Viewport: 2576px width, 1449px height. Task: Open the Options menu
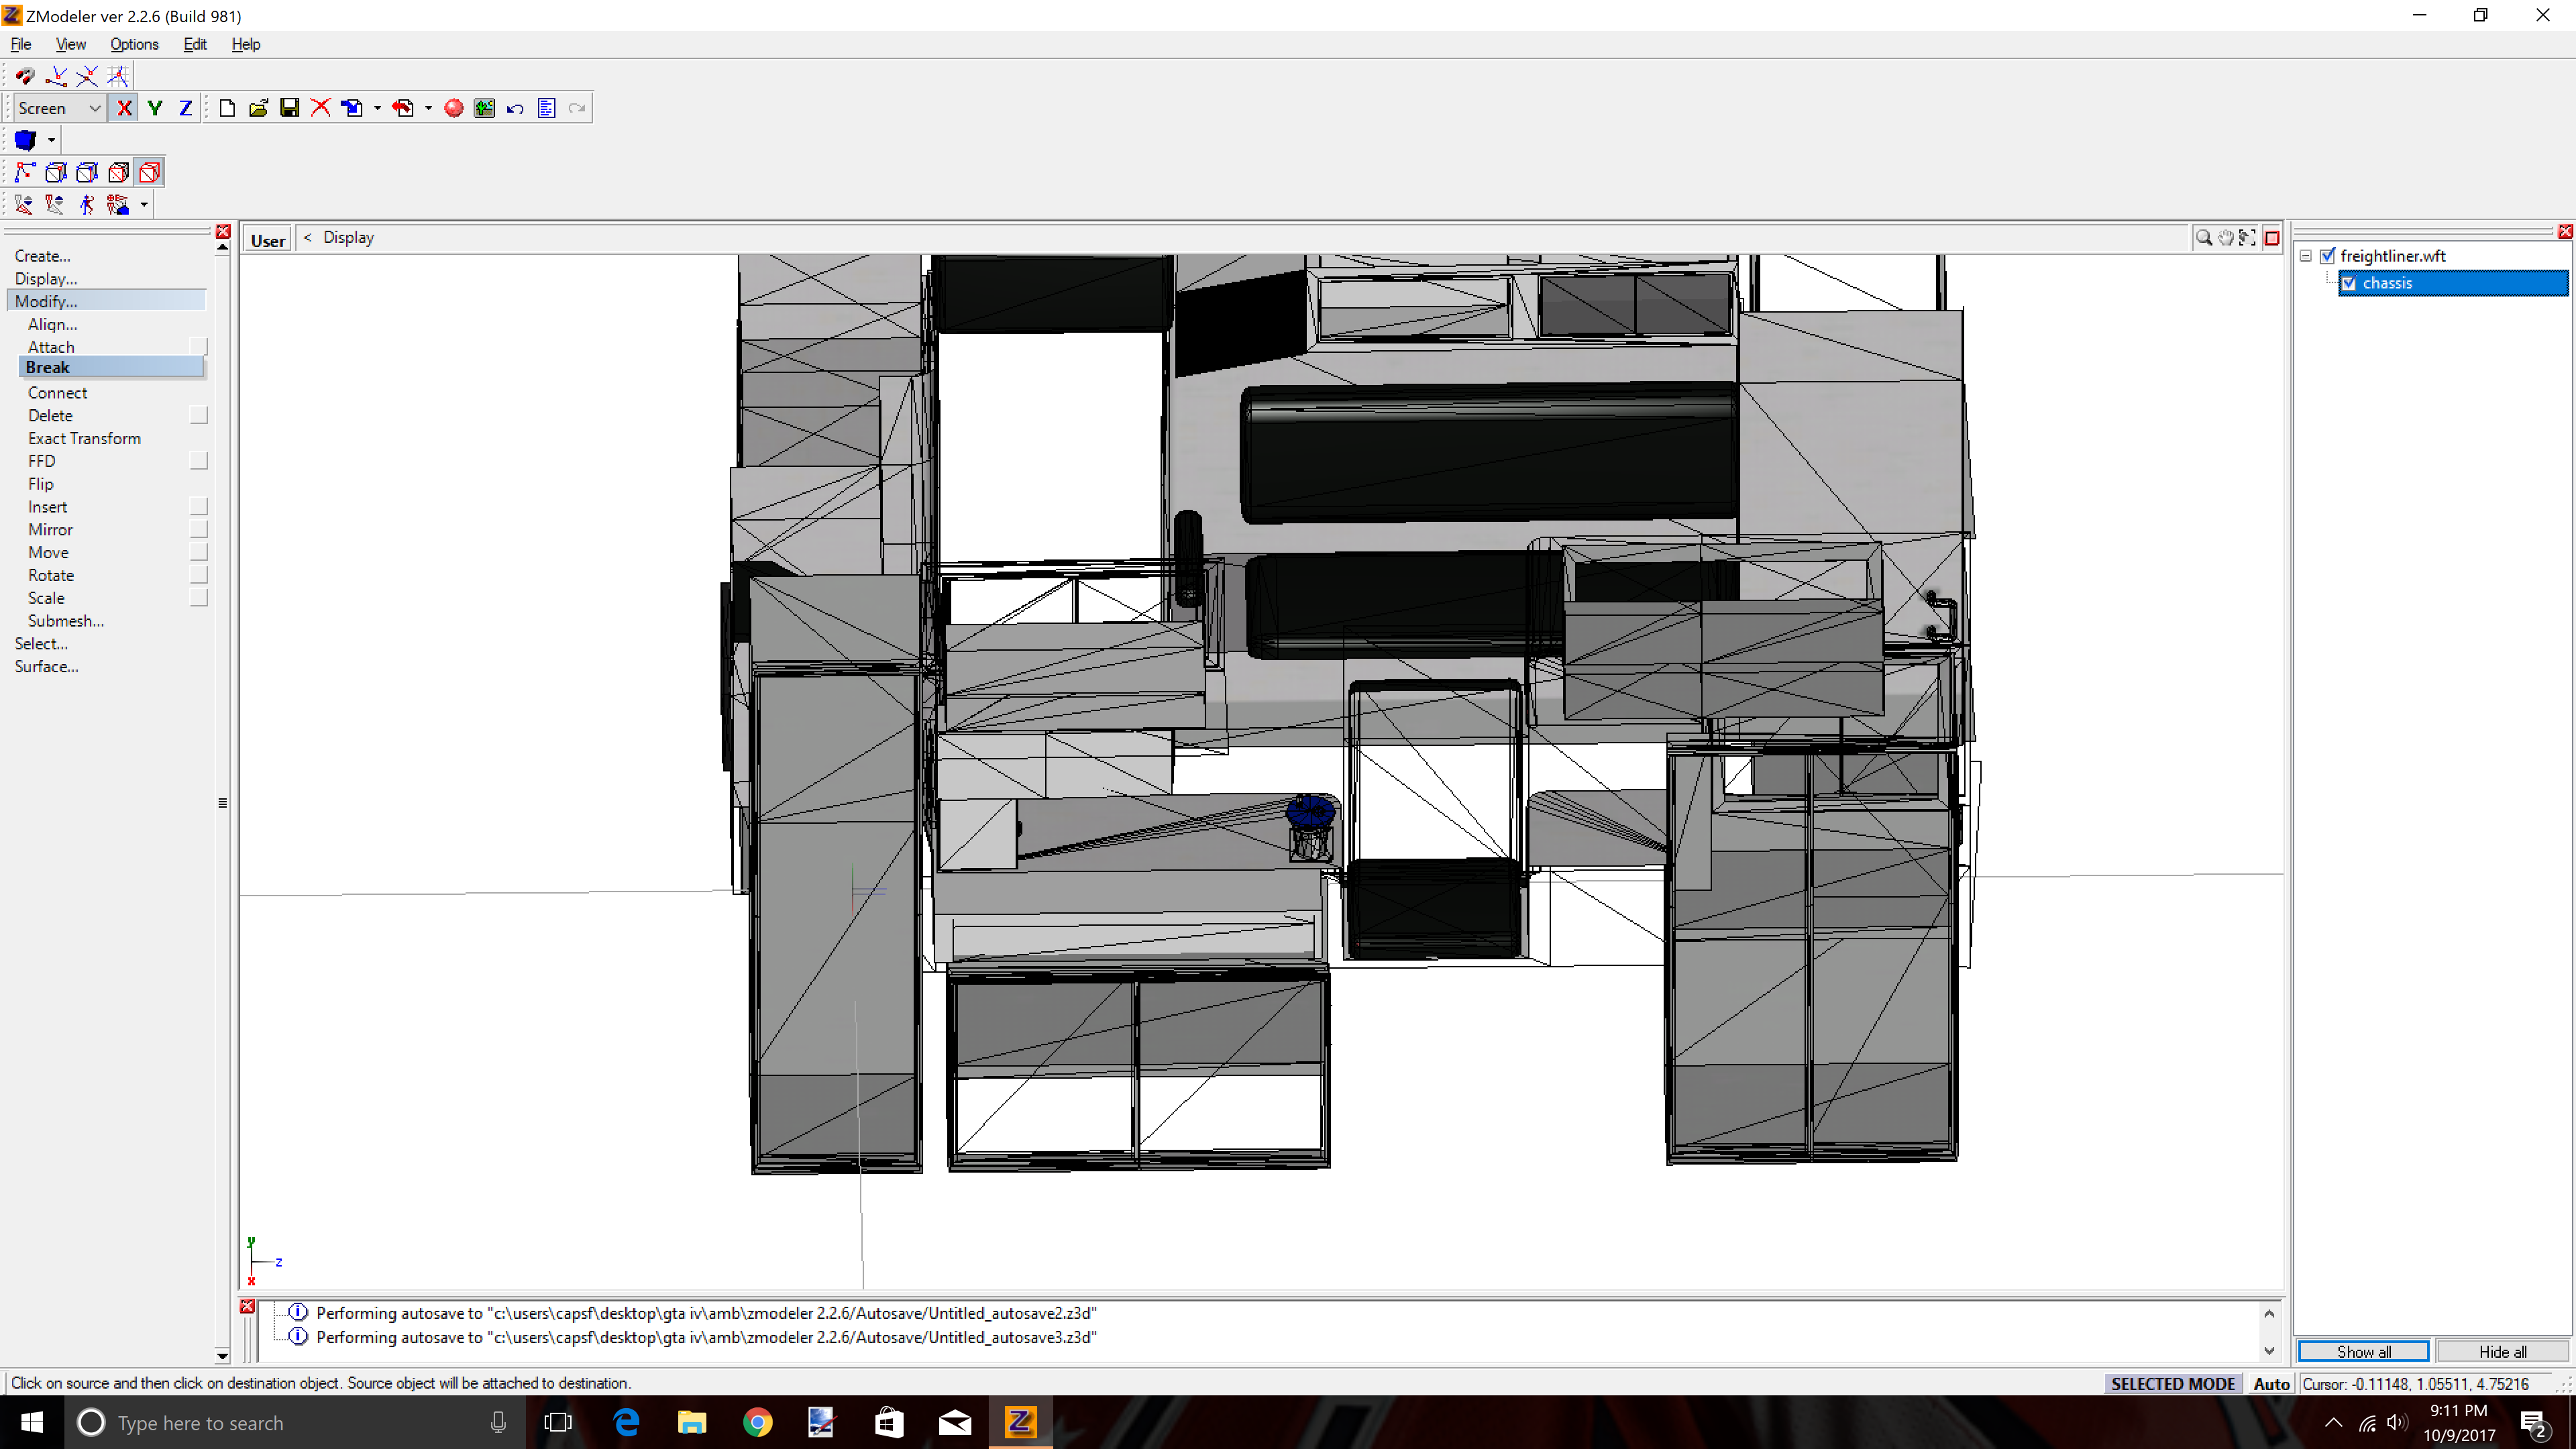tap(134, 44)
